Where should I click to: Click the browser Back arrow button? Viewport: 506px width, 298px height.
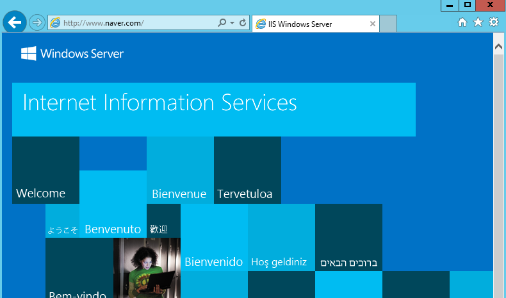coord(15,22)
